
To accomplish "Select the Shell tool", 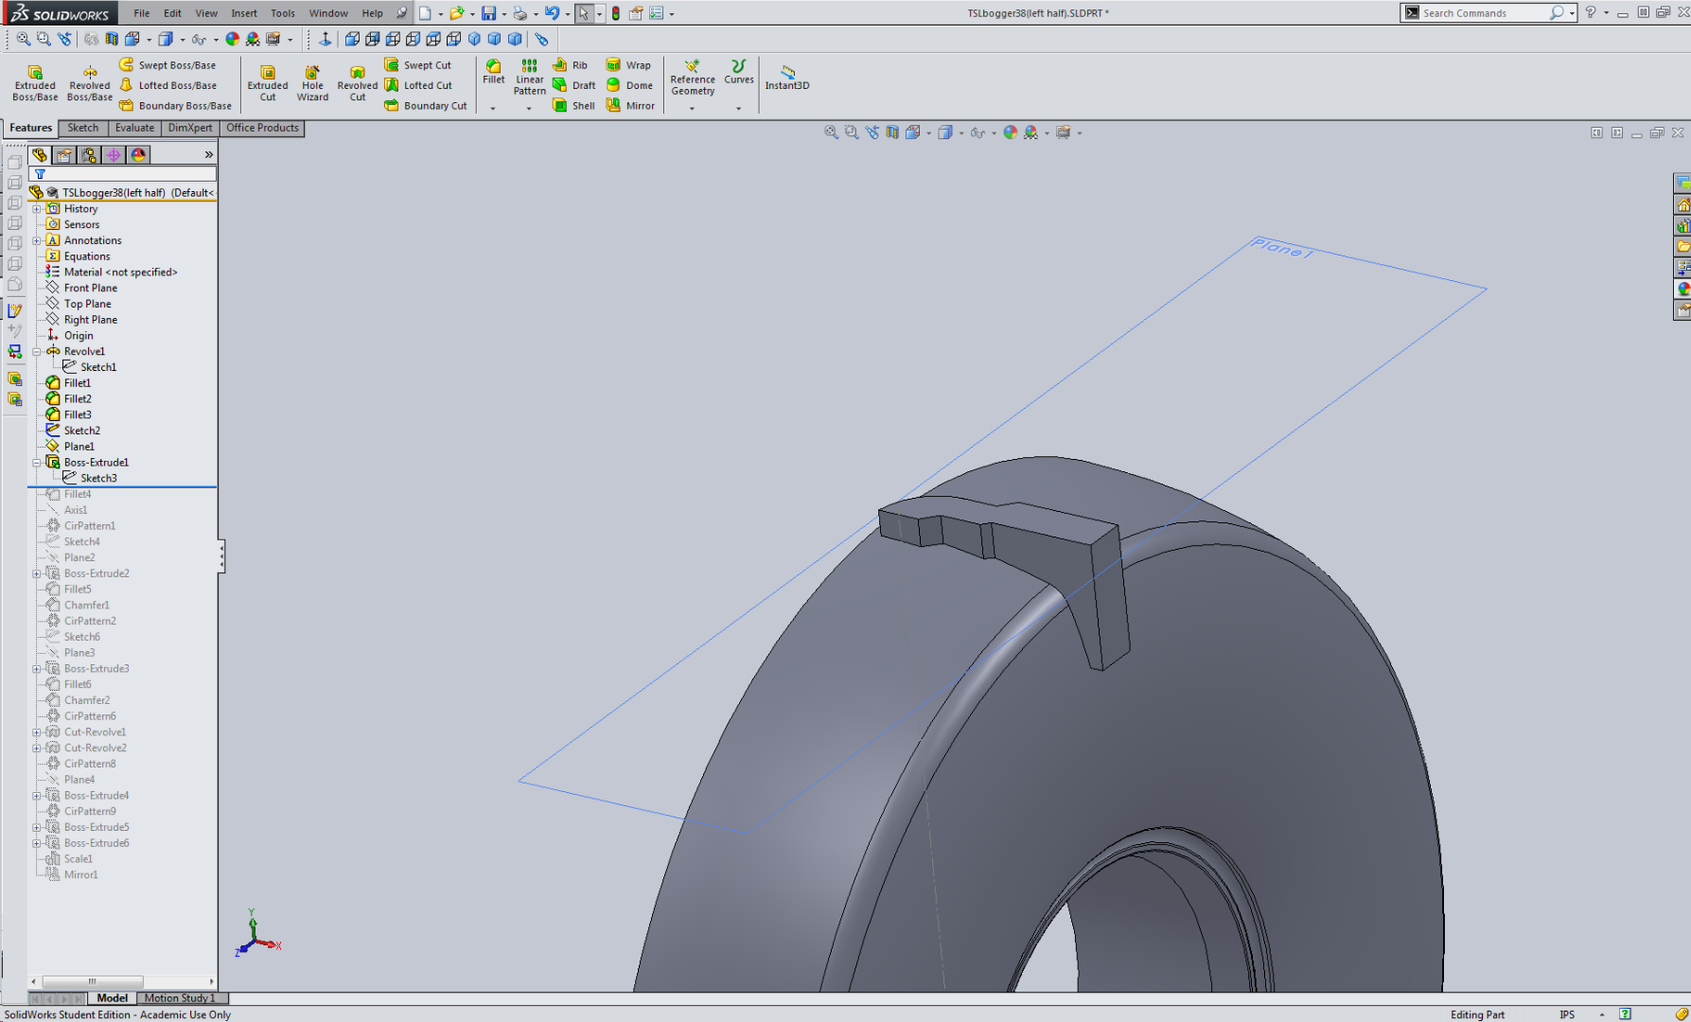I will pyautogui.click(x=572, y=105).
